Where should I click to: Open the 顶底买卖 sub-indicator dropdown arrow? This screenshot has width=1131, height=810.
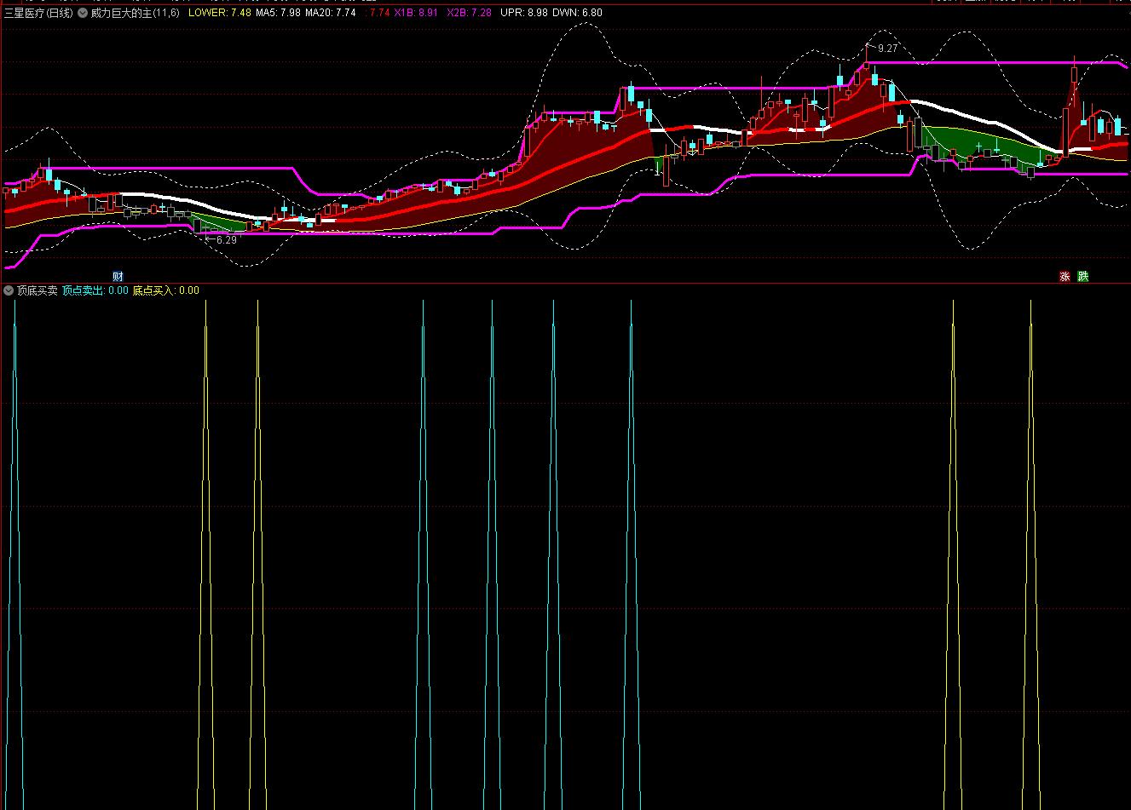point(9,290)
